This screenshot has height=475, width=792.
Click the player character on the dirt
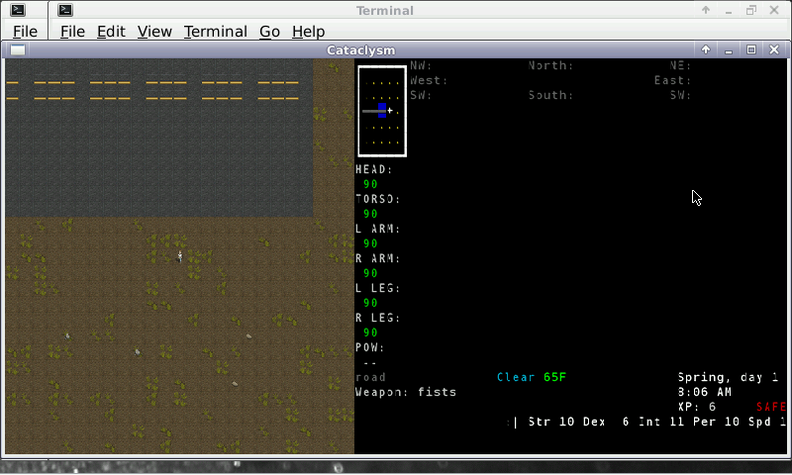[x=179, y=256]
